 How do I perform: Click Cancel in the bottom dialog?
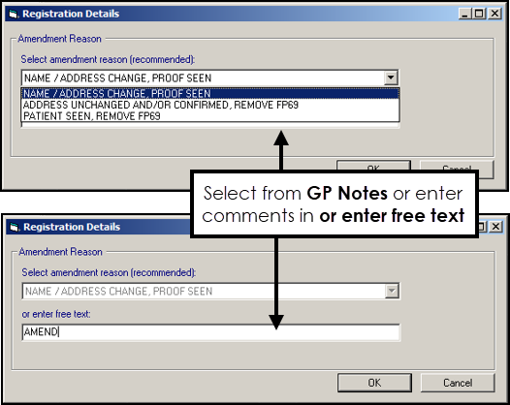click(458, 383)
